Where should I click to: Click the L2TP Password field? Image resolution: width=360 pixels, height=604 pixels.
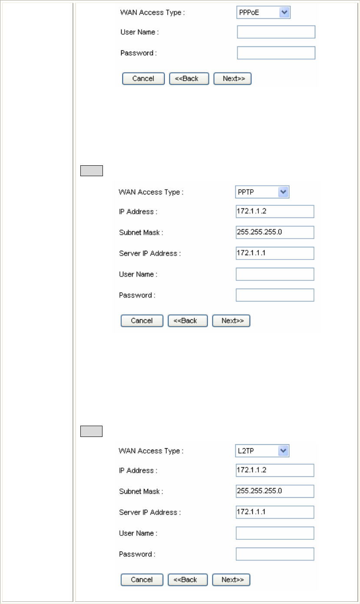point(275,554)
